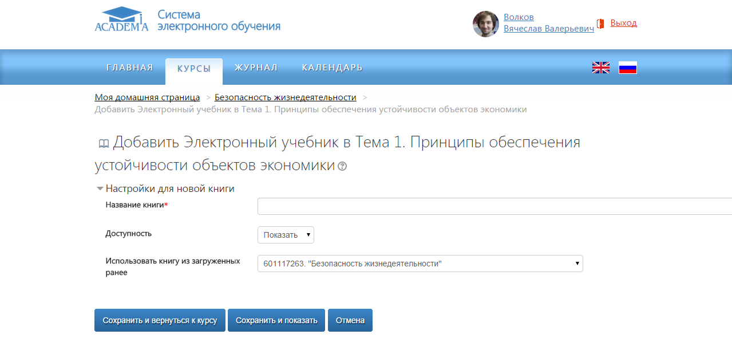This screenshot has height=342, width=732.
Task: Open the Календарь tab
Action: coord(332,68)
